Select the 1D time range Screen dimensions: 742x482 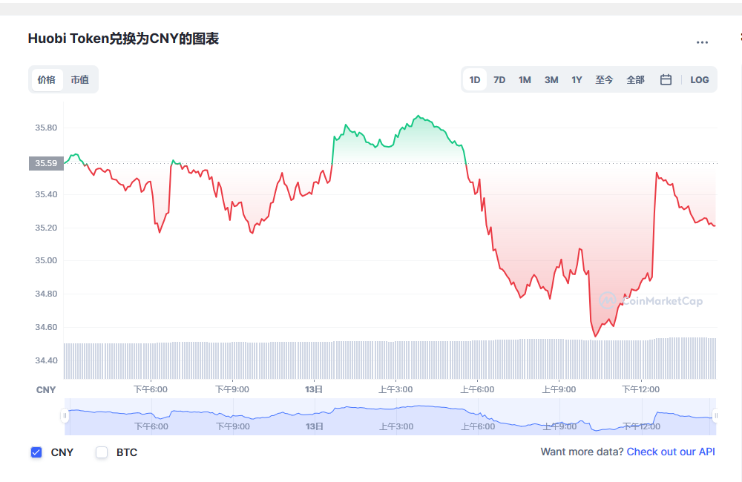475,79
